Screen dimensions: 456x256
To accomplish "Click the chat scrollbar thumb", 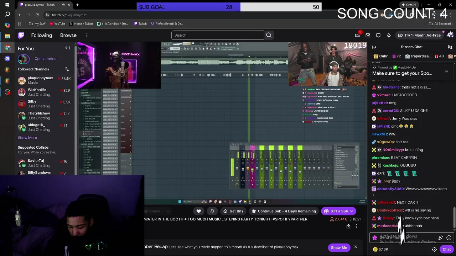I will 454,218.
